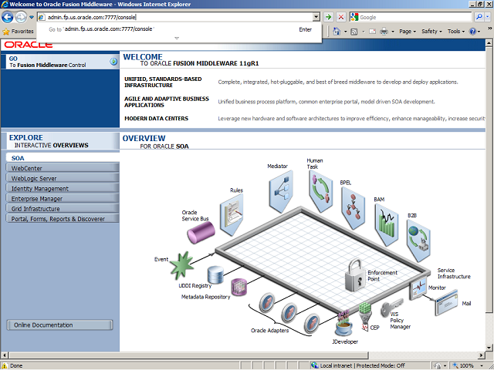Click the Read Mail icon

[x=372, y=32]
